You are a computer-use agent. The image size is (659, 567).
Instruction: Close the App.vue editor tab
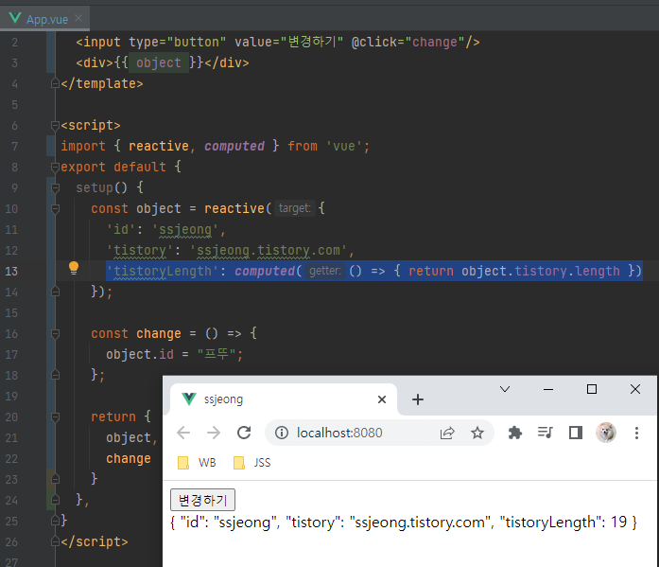coord(78,18)
